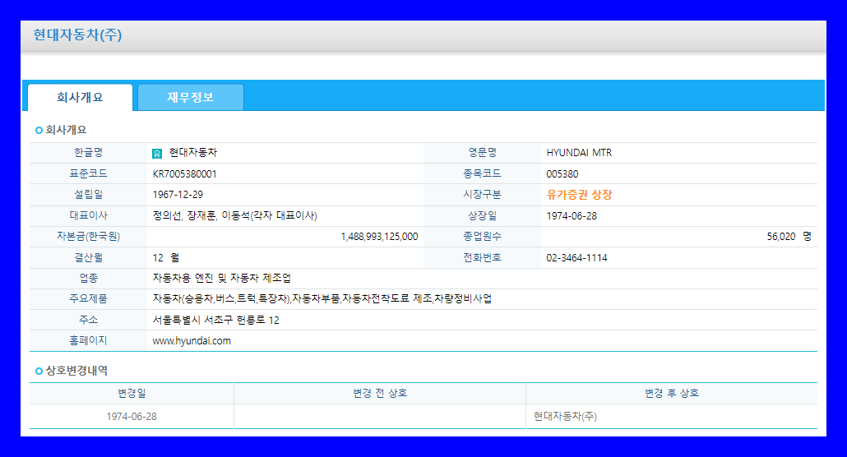847x457 pixels.
Task: Click the 상호변경내역 section heading
Action: [76, 371]
